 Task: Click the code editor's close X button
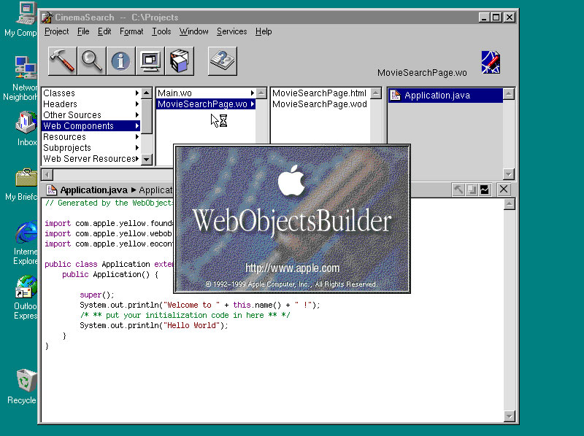click(503, 190)
